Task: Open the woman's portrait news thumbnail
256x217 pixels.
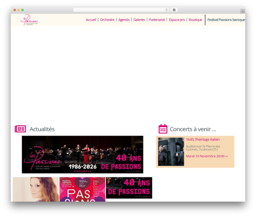Action: click(36, 189)
